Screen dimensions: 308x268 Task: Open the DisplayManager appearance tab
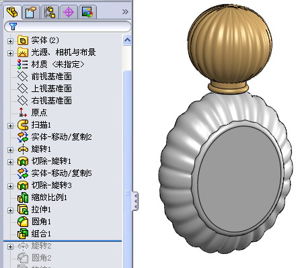[87, 12]
